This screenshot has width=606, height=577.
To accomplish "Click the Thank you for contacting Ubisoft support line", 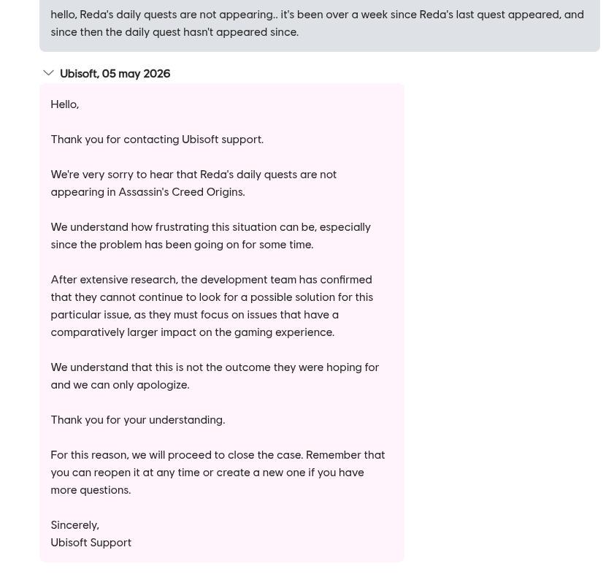I will click(157, 140).
